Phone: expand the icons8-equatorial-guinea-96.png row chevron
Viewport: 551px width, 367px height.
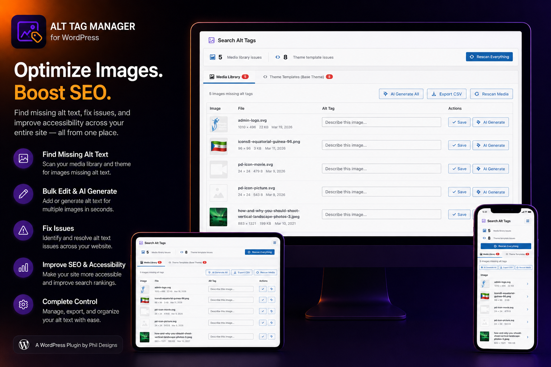tap(527, 296)
